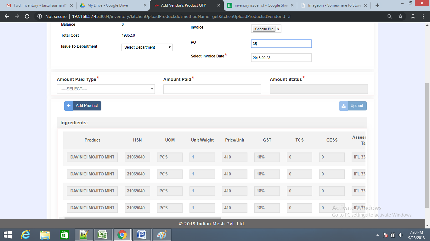Click the HSN column header
Image resolution: width=430 pixels, height=241 pixels.
click(138, 140)
